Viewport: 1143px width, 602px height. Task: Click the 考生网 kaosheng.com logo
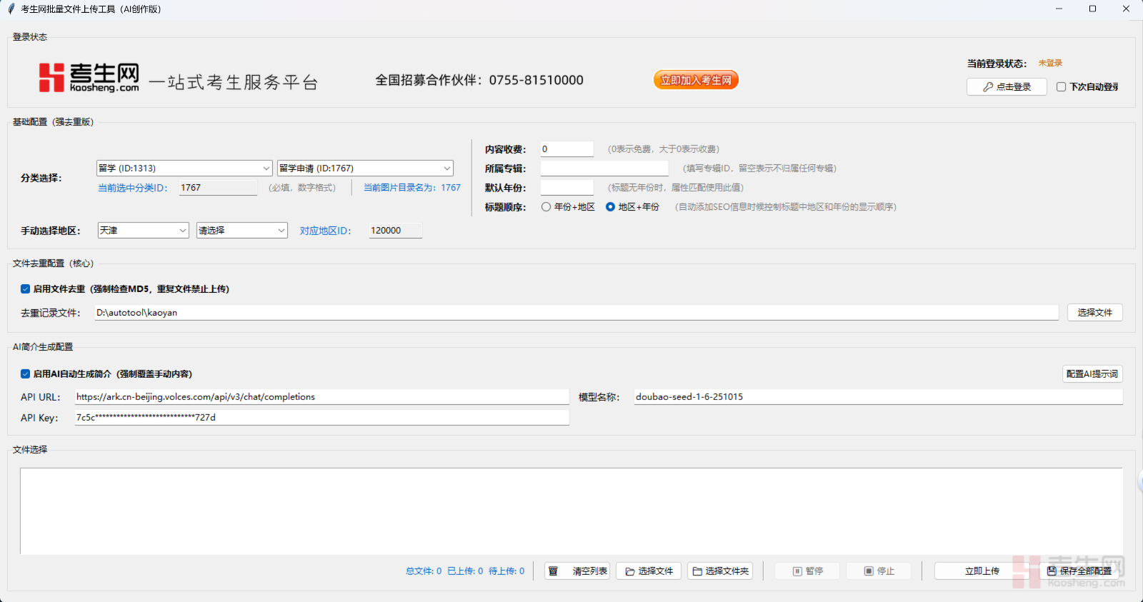(89, 78)
